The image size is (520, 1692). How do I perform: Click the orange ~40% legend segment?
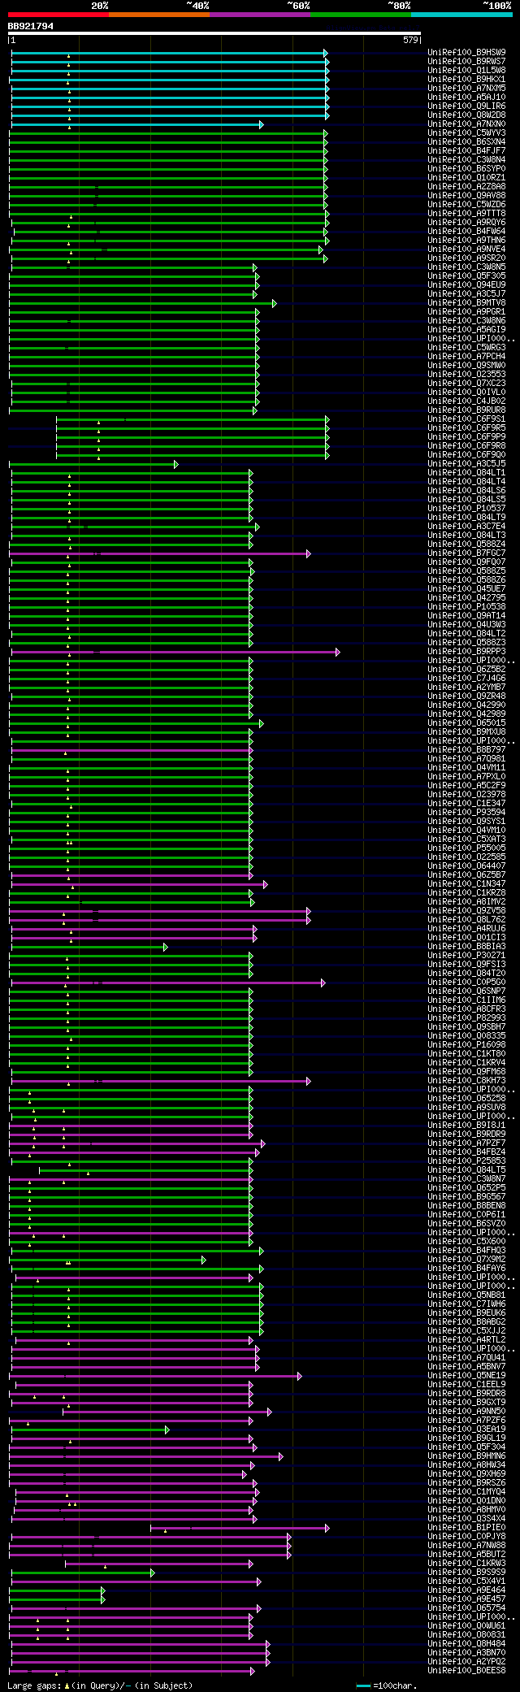tap(159, 15)
